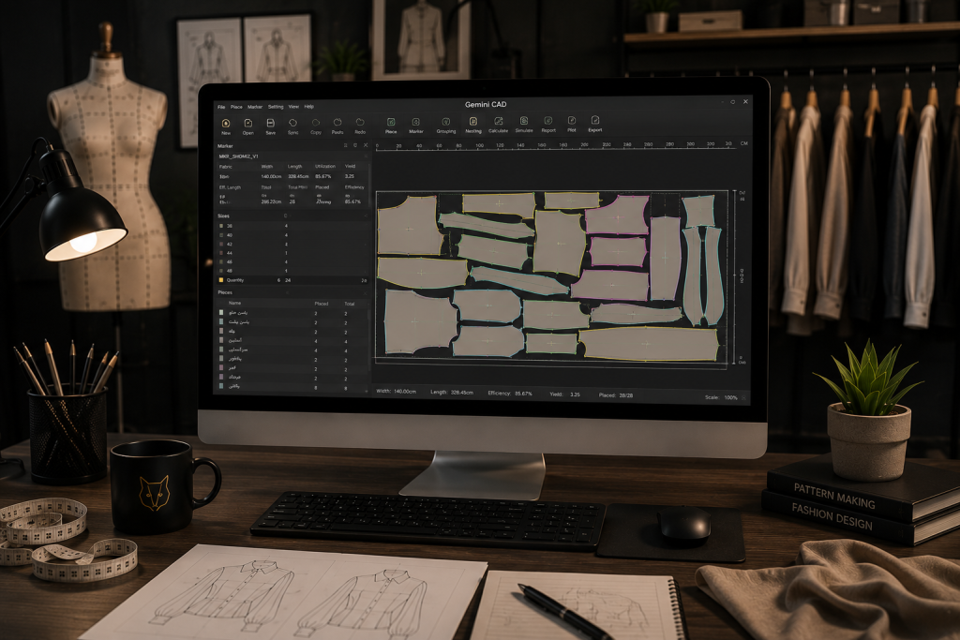Click the color swatch for size 40
The image size is (960, 640).
tap(221, 235)
